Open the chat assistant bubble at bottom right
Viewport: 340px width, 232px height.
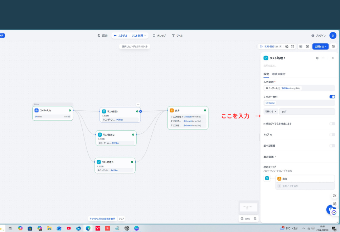pyautogui.click(x=330, y=210)
